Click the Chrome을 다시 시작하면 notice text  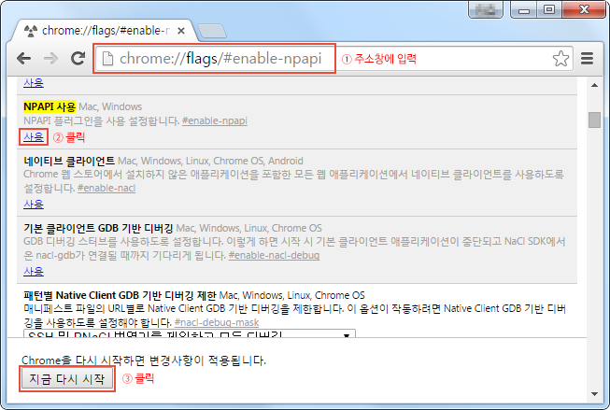pyautogui.click(x=144, y=361)
